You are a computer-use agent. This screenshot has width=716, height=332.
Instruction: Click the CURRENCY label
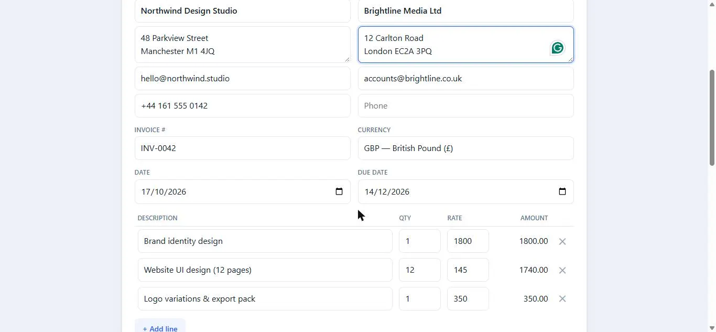click(x=374, y=130)
